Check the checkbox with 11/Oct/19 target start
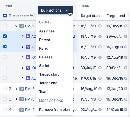130x117 pixels. pos(5,78)
